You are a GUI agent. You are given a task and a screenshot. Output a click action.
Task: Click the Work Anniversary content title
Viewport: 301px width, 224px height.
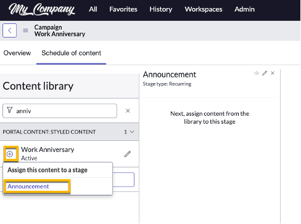coord(47,150)
